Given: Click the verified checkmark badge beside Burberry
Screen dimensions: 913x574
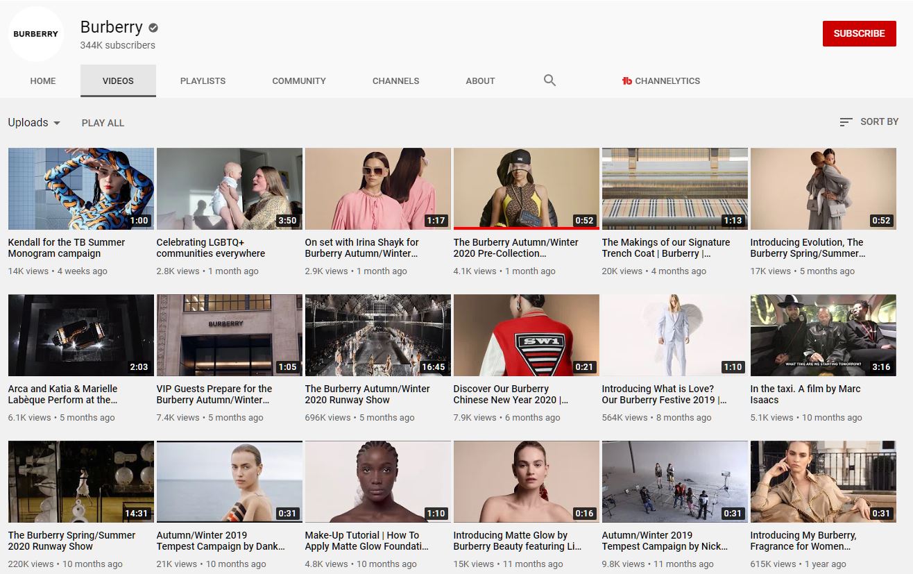Looking at the screenshot, I should pyautogui.click(x=153, y=28).
